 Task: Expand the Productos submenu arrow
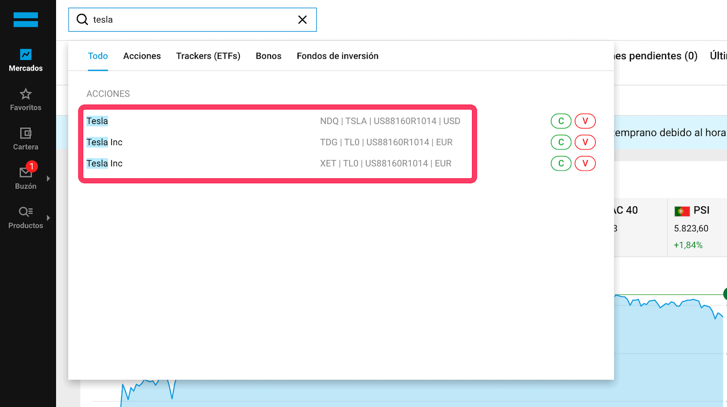[x=48, y=218]
